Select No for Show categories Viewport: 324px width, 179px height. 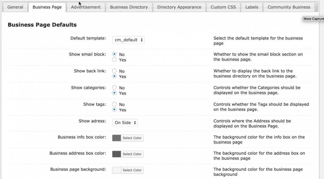pos(114,87)
